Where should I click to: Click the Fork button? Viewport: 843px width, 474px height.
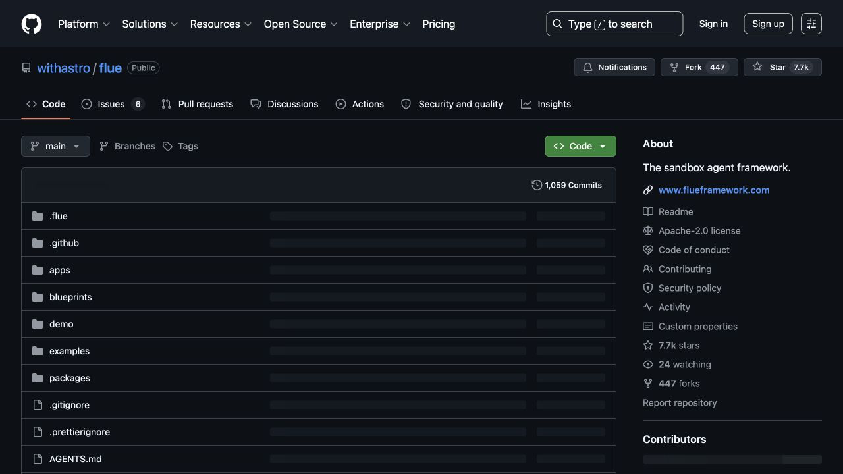(x=699, y=67)
